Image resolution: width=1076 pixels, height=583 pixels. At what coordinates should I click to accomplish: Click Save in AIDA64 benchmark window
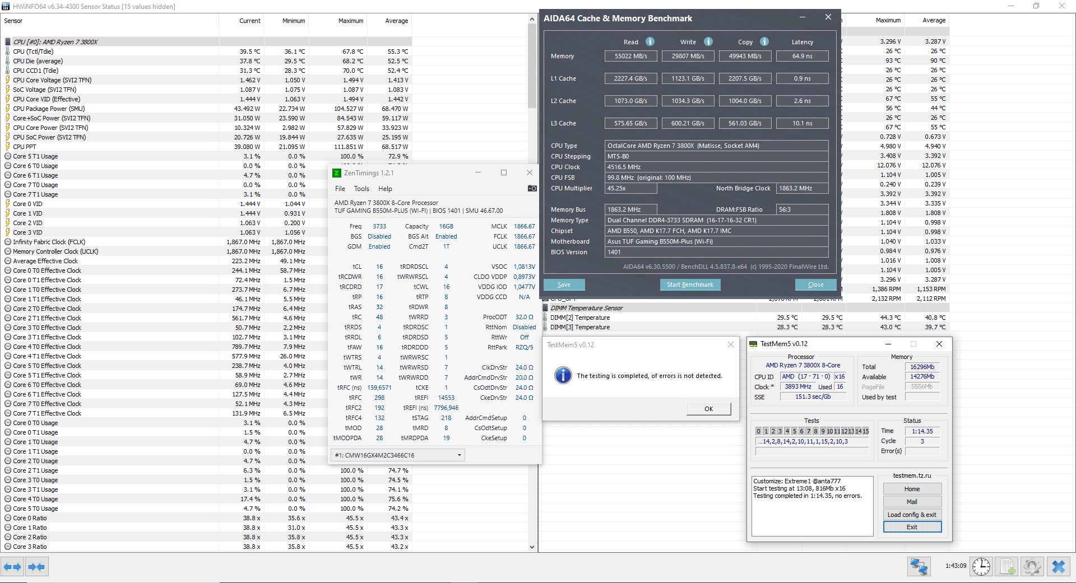coord(564,284)
